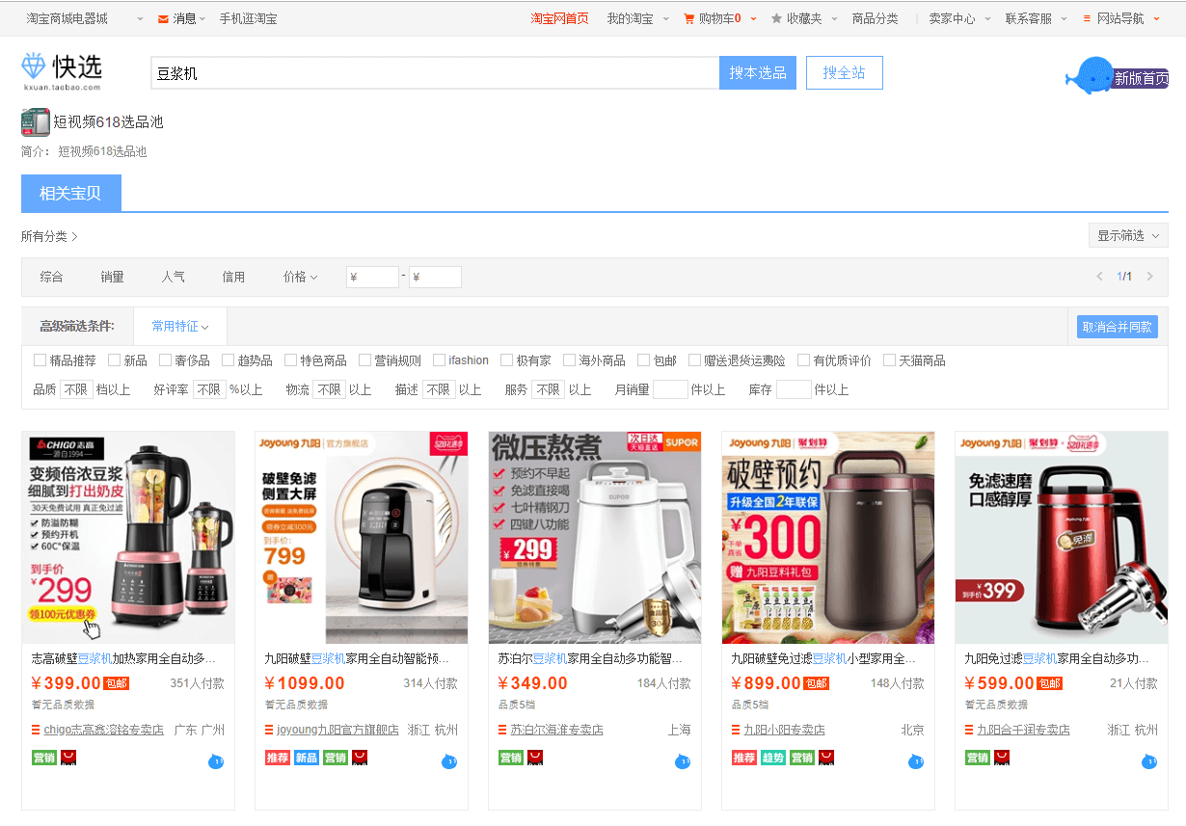Click the 搜全站 button
Viewport: 1186px width, 826px height.
[844, 73]
